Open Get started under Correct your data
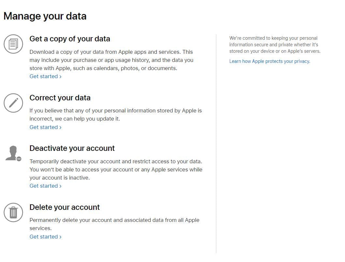Image resolution: width=345 pixels, height=262 pixels. (46, 127)
